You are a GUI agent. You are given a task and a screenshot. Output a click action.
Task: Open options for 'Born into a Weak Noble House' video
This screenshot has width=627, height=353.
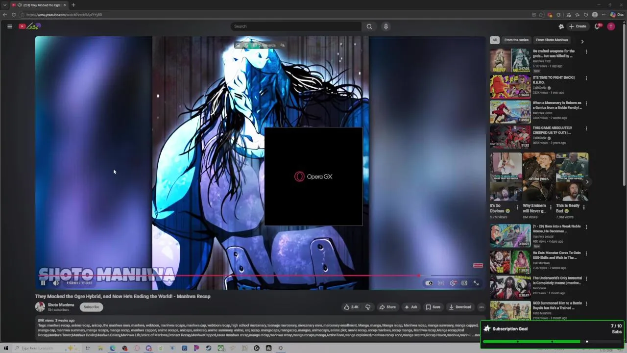pyautogui.click(x=586, y=227)
